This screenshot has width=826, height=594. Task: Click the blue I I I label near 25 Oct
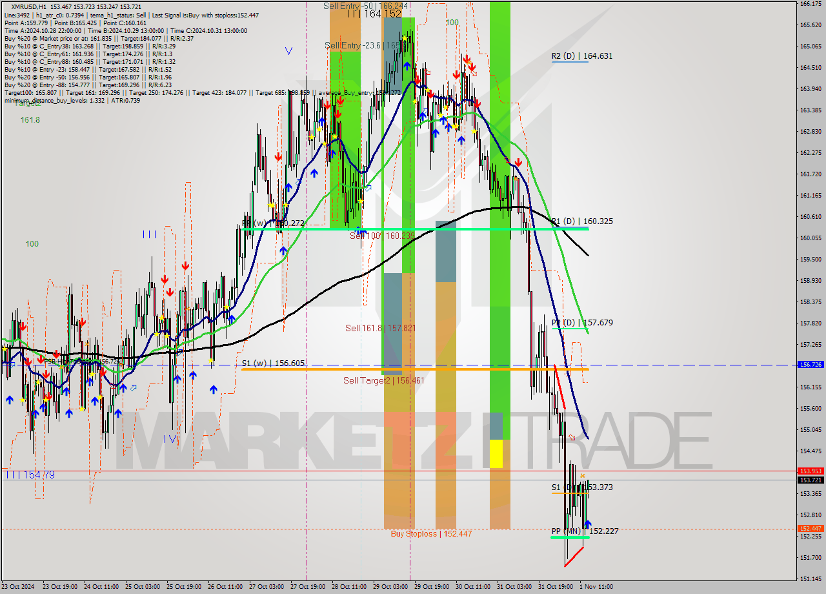[x=149, y=234]
